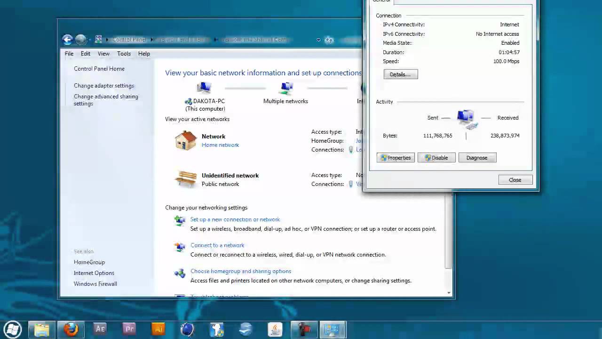Click the OpenOffice bird taskbar icon

coord(246,330)
